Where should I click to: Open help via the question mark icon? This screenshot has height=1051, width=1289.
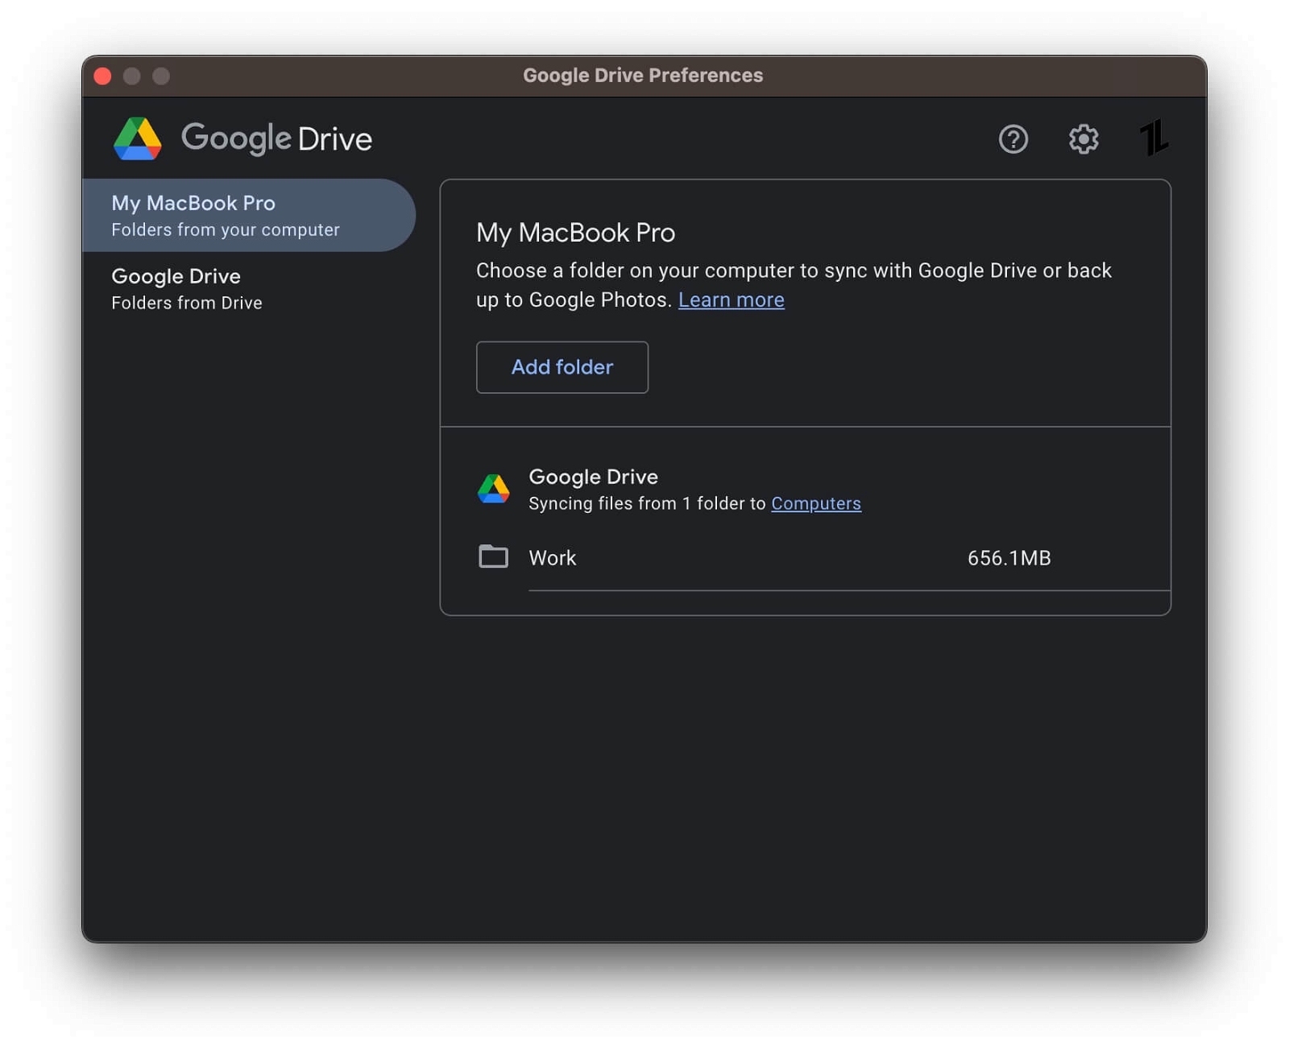coord(1013,139)
